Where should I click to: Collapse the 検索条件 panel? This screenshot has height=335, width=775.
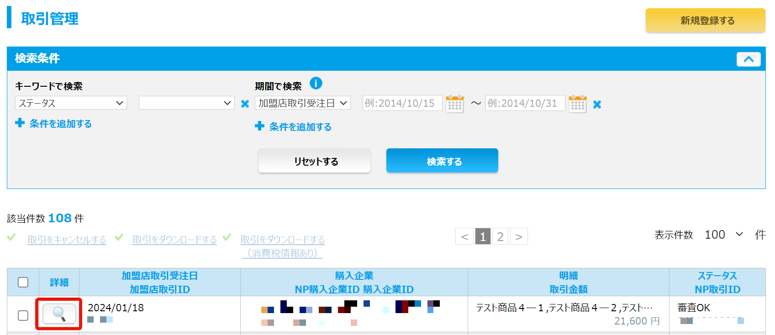coord(749,59)
